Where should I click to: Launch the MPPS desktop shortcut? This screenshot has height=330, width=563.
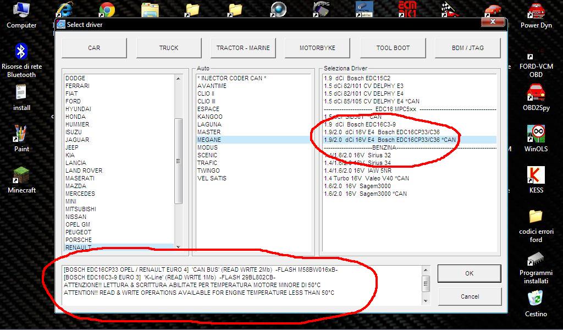pyautogui.click(x=321, y=9)
